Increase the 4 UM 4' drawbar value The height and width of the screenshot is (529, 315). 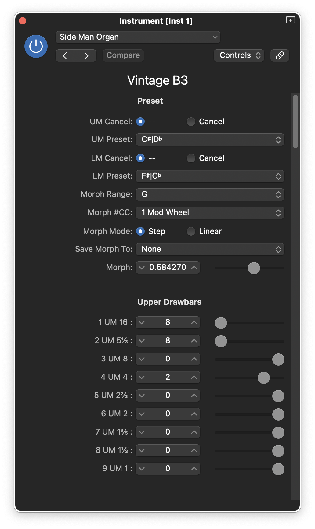click(x=194, y=377)
